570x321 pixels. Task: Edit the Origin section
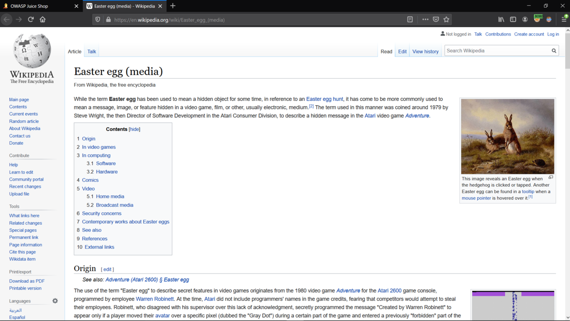pos(107,269)
